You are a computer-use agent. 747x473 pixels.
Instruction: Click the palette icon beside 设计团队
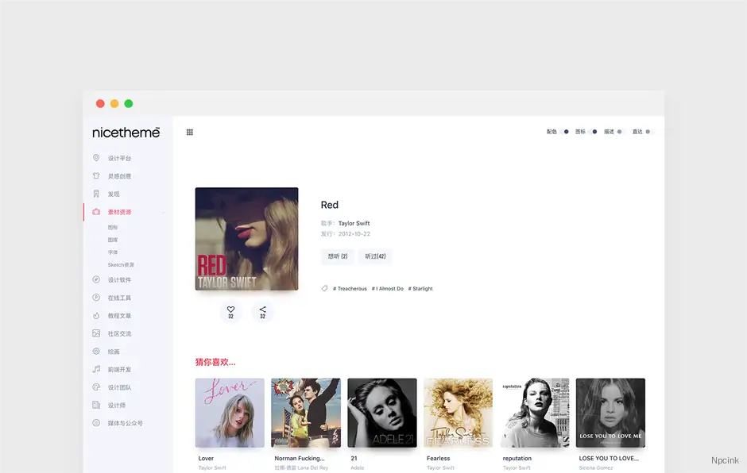[96, 386]
